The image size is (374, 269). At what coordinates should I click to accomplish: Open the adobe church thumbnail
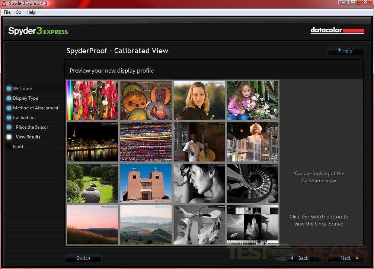click(x=146, y=183)
